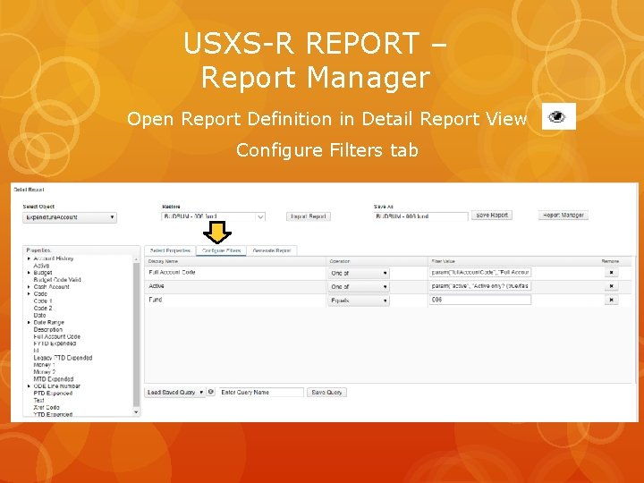Expand the ODE Line Number property node
The height and width of the screenshot is (483, 644).
pos(29,386)
